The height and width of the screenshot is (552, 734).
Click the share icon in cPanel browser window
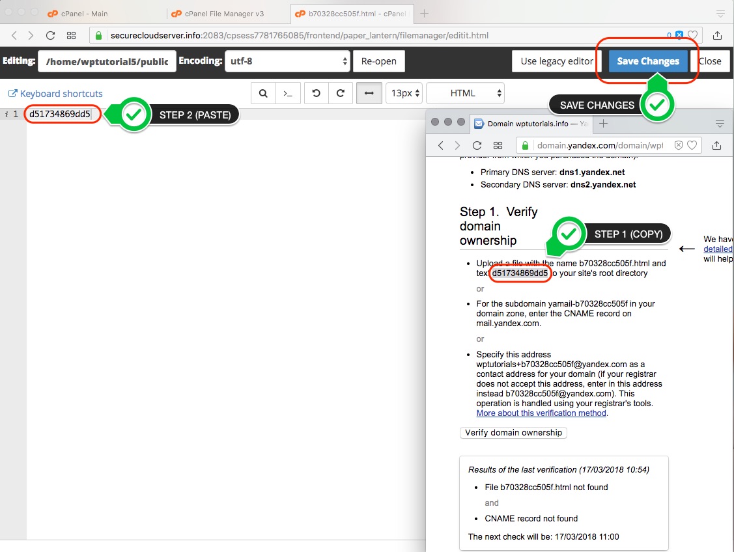(x=716, y=35)
